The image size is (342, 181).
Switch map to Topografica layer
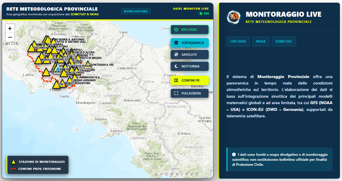pyautogui.click(x=190, y=43)
